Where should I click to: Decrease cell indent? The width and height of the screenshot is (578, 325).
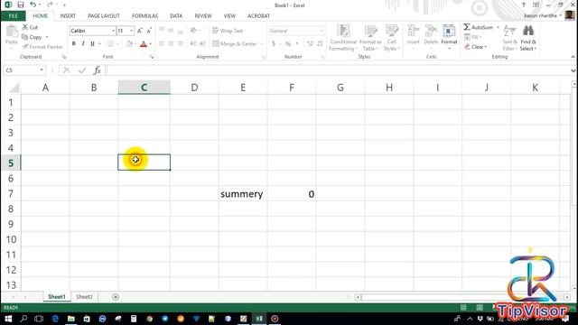point(193,44)
